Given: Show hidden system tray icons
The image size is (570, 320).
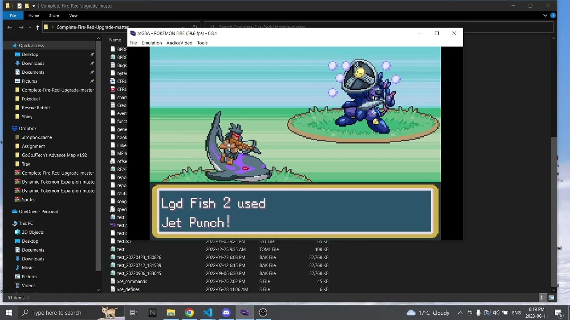Looking at the screenshot, I should click(x=460, y=312).
